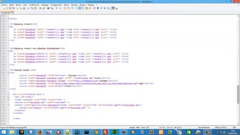
Task: Collapse the body tag fold marker
Action: pyautogui.click(x=9, y=19)
